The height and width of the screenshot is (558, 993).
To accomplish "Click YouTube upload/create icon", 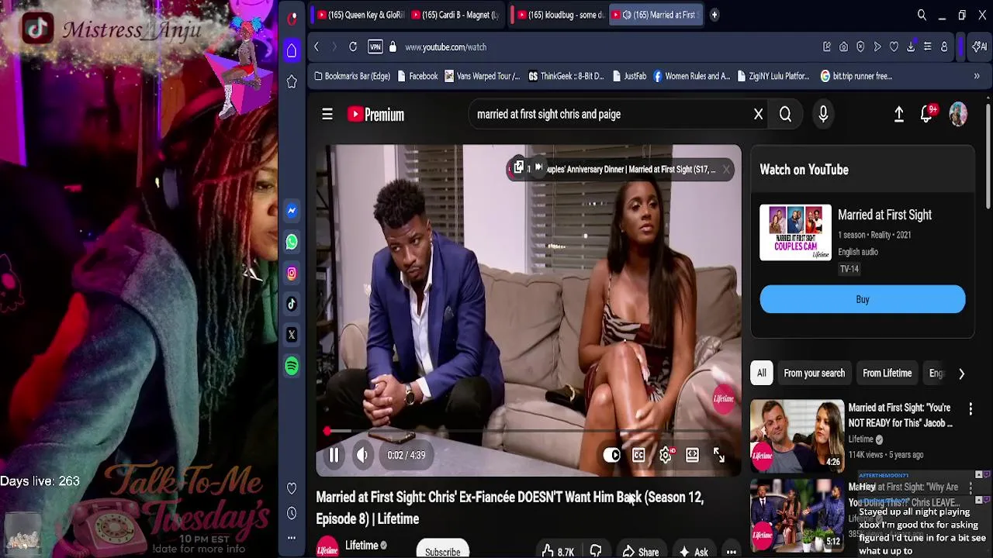I will 898,114.
